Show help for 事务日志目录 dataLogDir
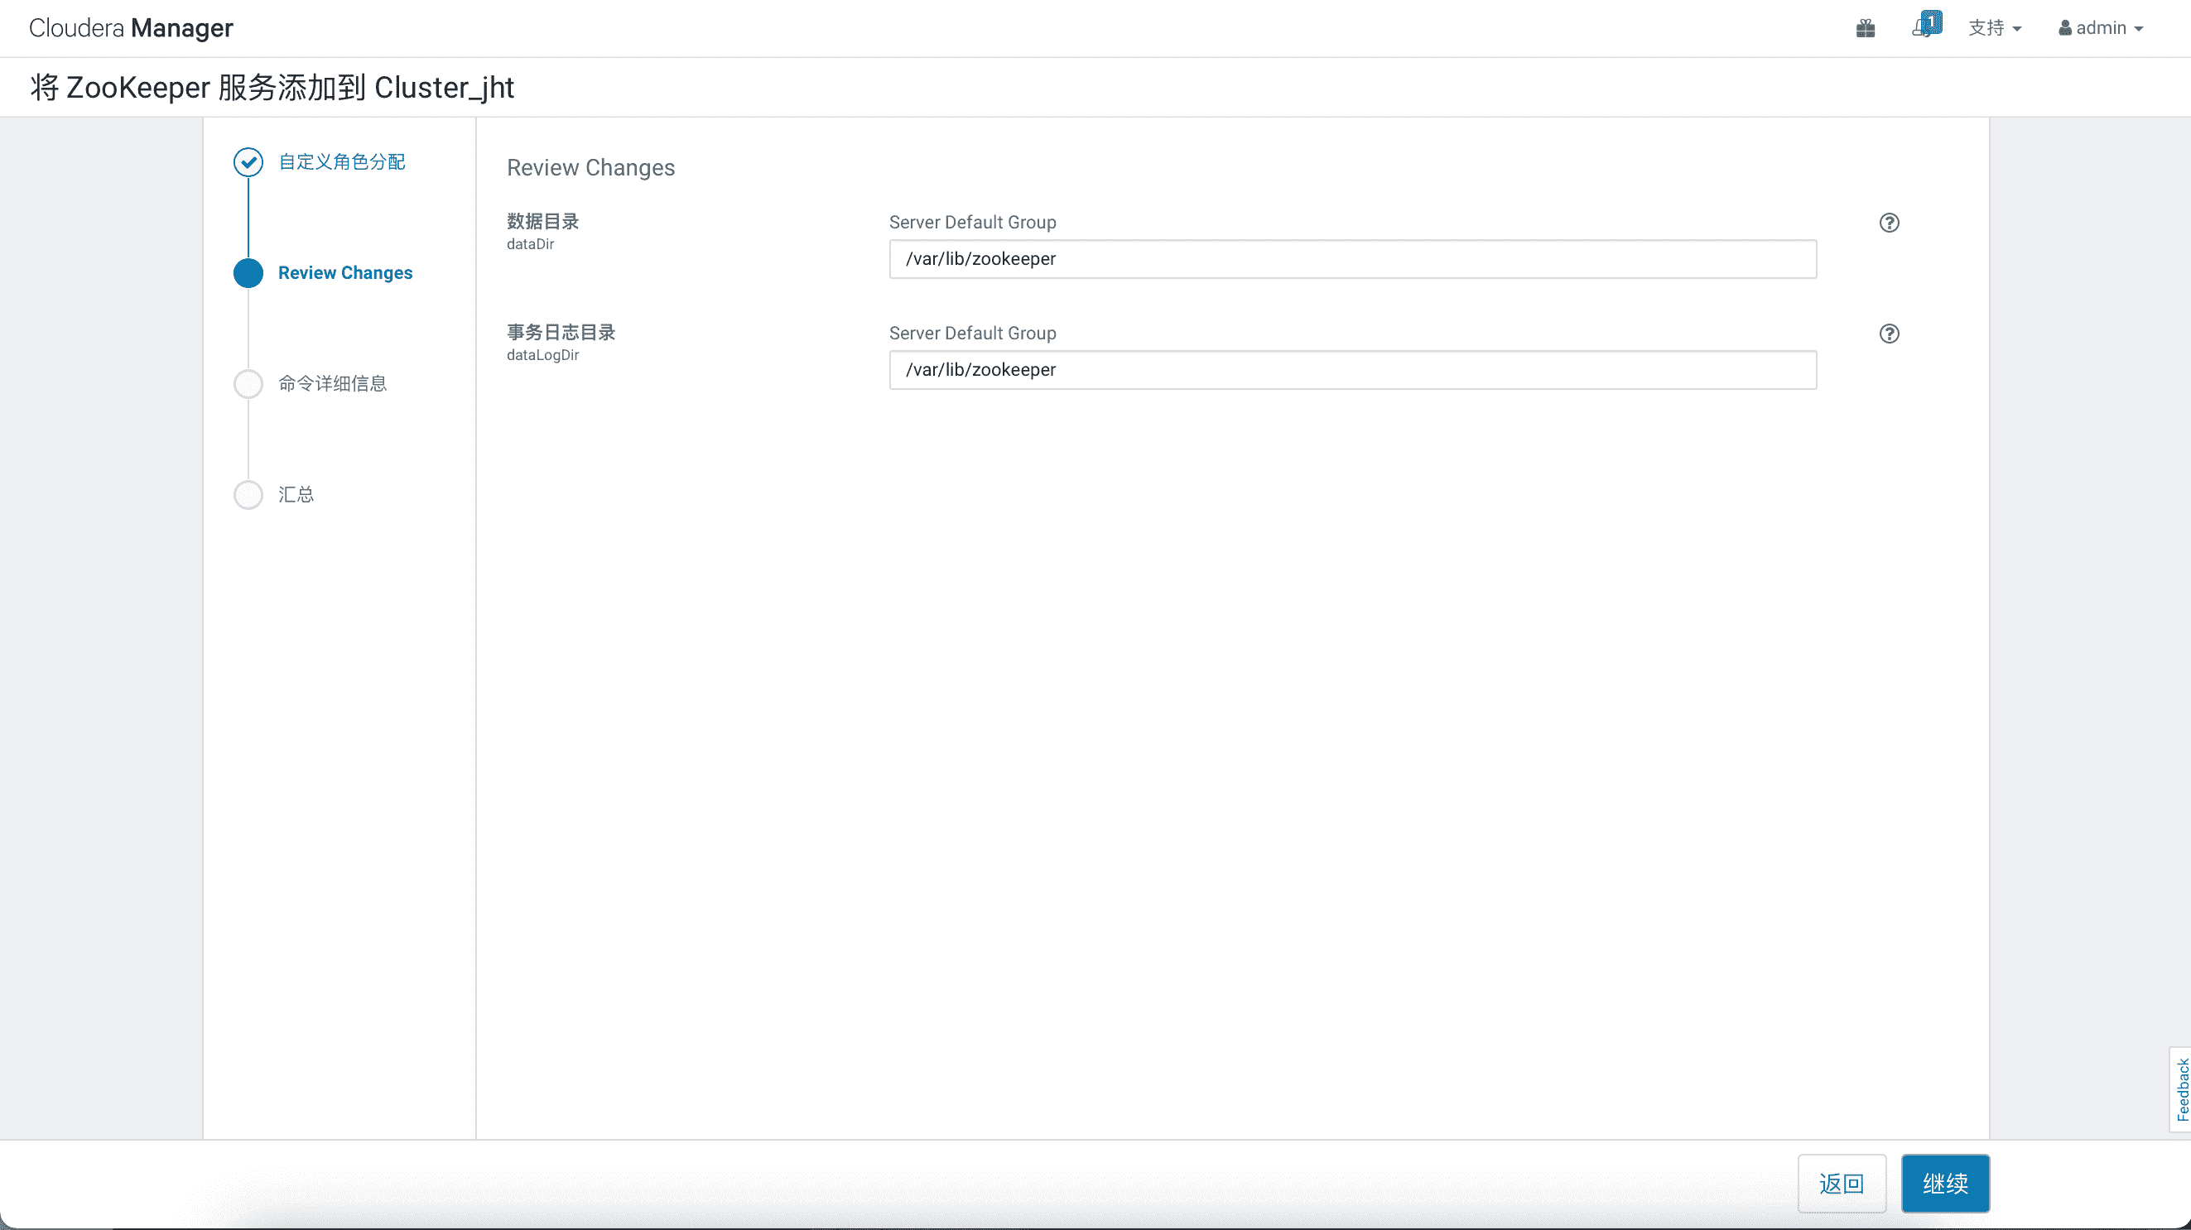Viewport: 2191px width, 1230px height. tap(1889, 334)
